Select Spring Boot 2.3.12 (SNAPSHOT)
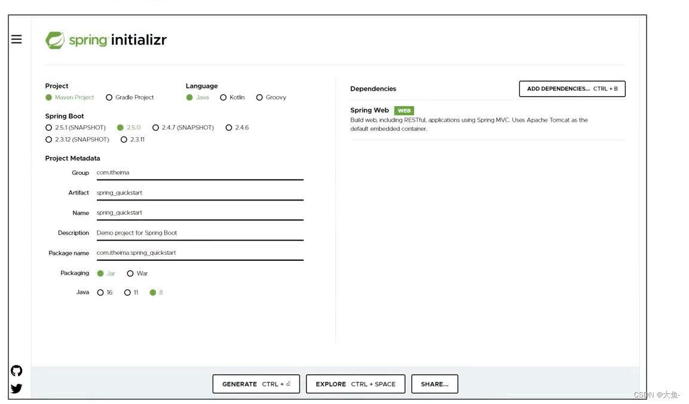The height and width of the screenshot is (404, 689). pos(77,140)
